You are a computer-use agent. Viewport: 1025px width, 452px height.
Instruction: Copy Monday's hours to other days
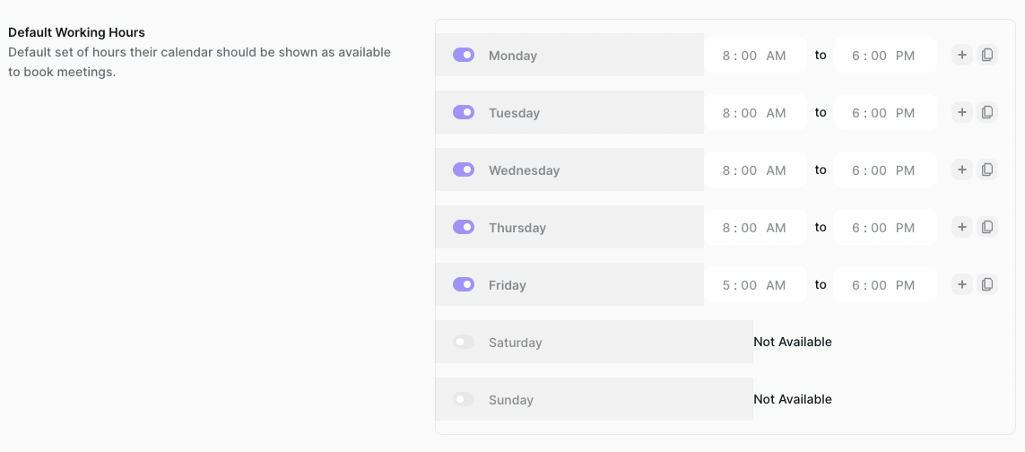[987, 55]
